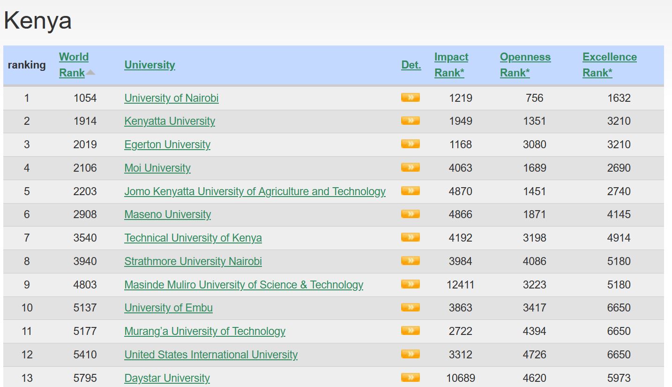
Task: Open Technical University of Kenya link
Action: click(193, 238)
